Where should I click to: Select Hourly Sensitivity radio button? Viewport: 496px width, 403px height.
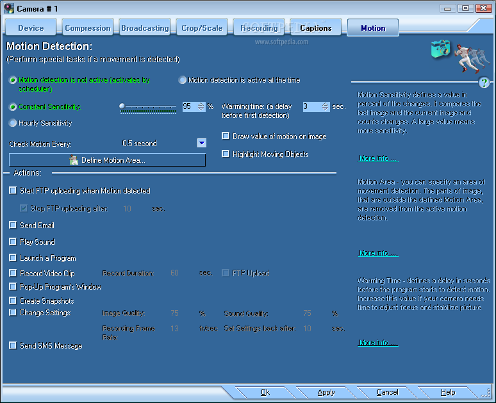point(13,123)
